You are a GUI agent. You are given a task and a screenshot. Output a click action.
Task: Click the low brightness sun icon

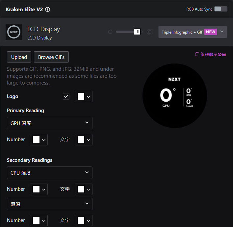(110, 32)
